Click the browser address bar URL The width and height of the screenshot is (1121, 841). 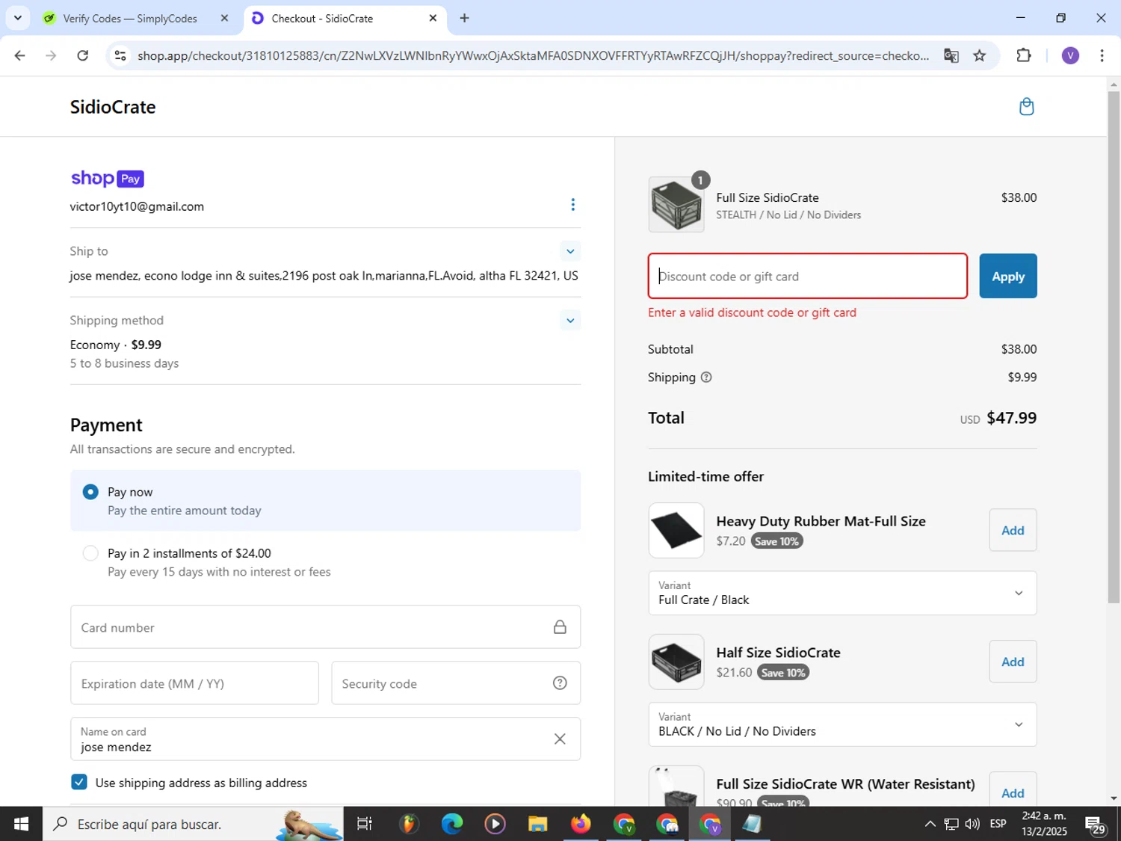click(533, 56)
